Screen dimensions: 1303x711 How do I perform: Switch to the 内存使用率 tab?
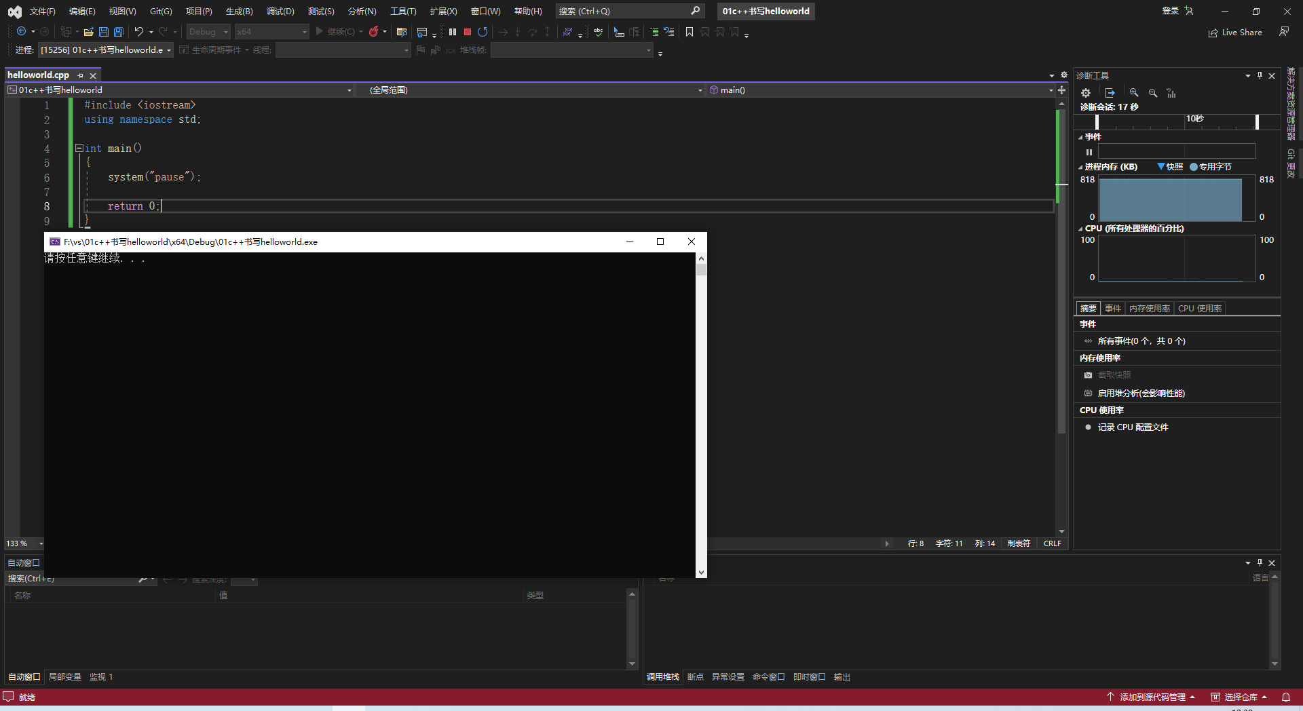coord(1150,308)
